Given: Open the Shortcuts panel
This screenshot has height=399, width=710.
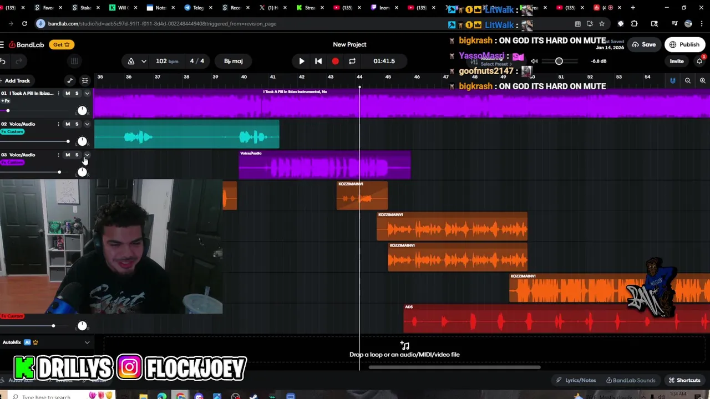Looking at the screenshot, I should coord(684,380).
